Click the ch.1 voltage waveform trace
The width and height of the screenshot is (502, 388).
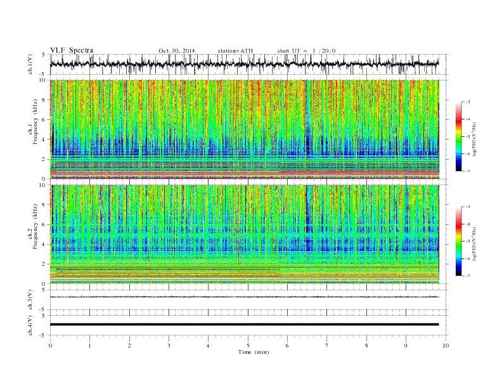pos(245,64)
